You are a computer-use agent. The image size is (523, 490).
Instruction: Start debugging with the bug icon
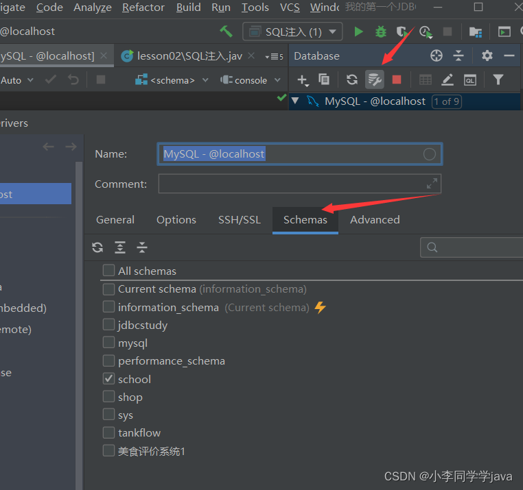coord(380,32)
